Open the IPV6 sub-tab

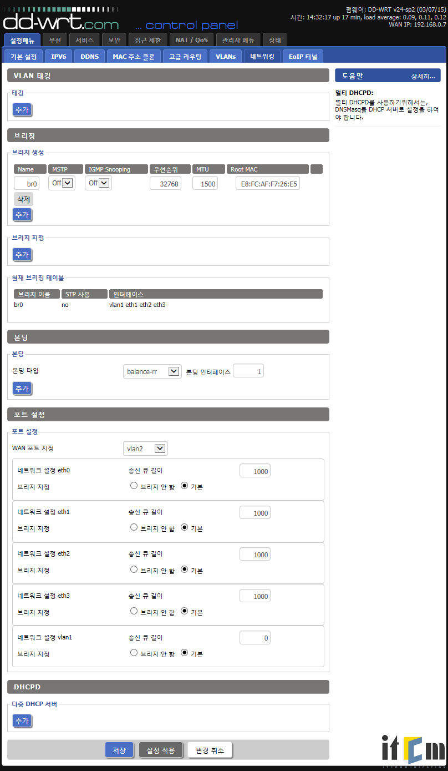coord(59,56)
